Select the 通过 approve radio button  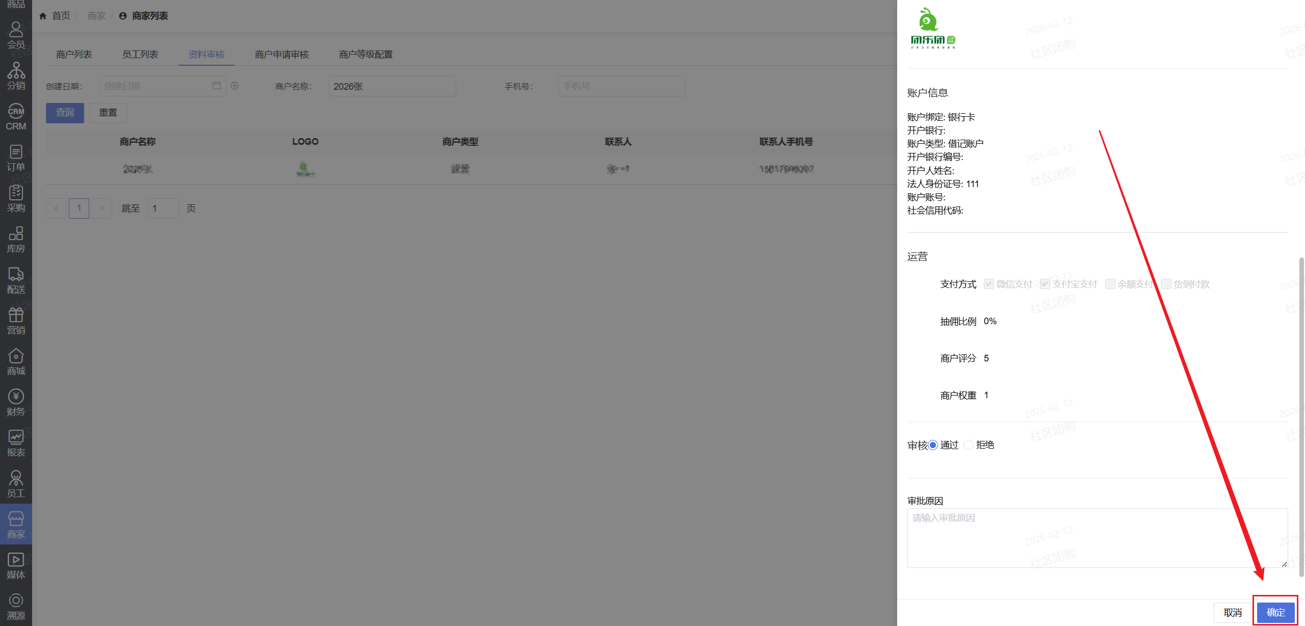tap(933, 445)
